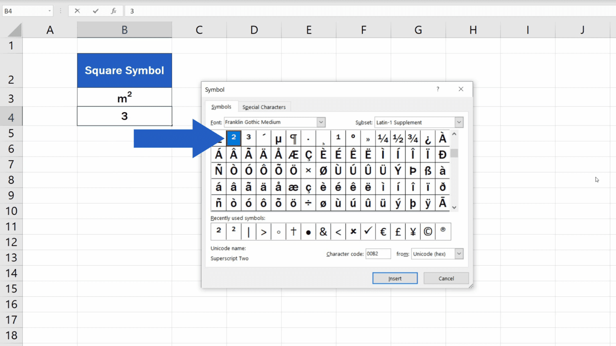The width and height of the screenshot is (616, 346).
Task: Open the Font dropdown showing Franklin Gothic Medium
Action: (320, 122)
